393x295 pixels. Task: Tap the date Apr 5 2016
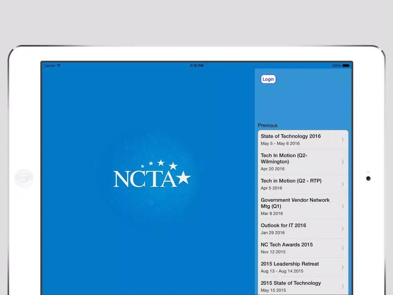(271, 188)
